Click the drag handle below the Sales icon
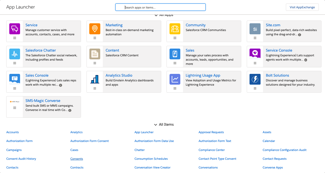Screen dimensions: 325x173 [x=175, y=63]
